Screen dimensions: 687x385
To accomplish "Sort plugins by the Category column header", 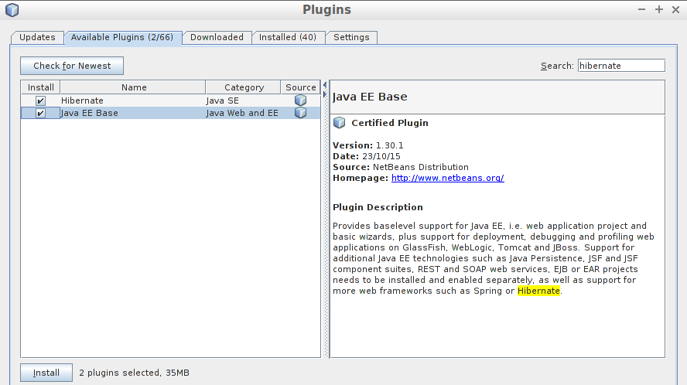I will coord(244,87).
